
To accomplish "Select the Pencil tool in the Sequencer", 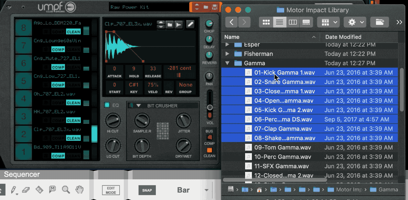I will tap(14, 190).
